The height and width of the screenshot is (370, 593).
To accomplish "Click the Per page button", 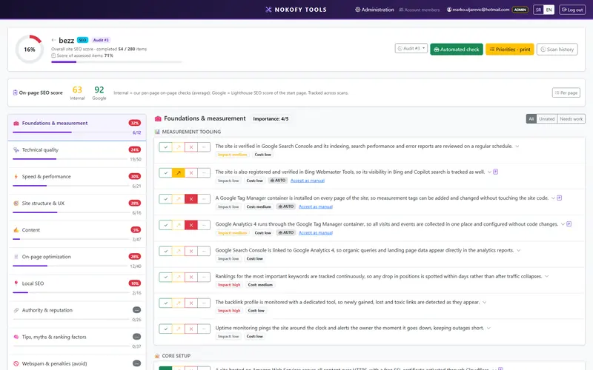I will 566,92.
